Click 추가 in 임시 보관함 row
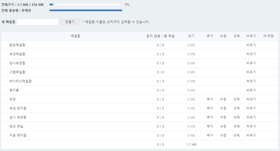 click(x=210, y=117)
